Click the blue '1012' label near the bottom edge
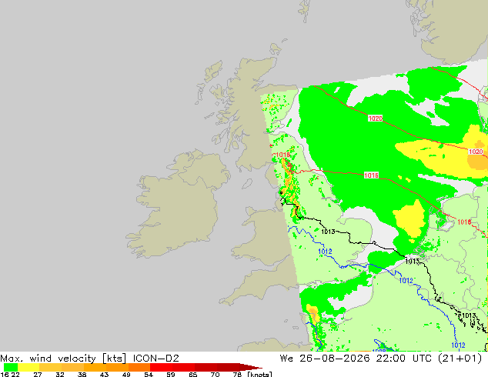The width and height of the screenshot is (488, 377). pyautogui.click(x=458, y=345)
